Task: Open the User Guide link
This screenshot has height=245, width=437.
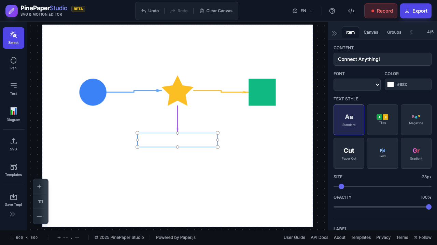Action: coord(294,238)
